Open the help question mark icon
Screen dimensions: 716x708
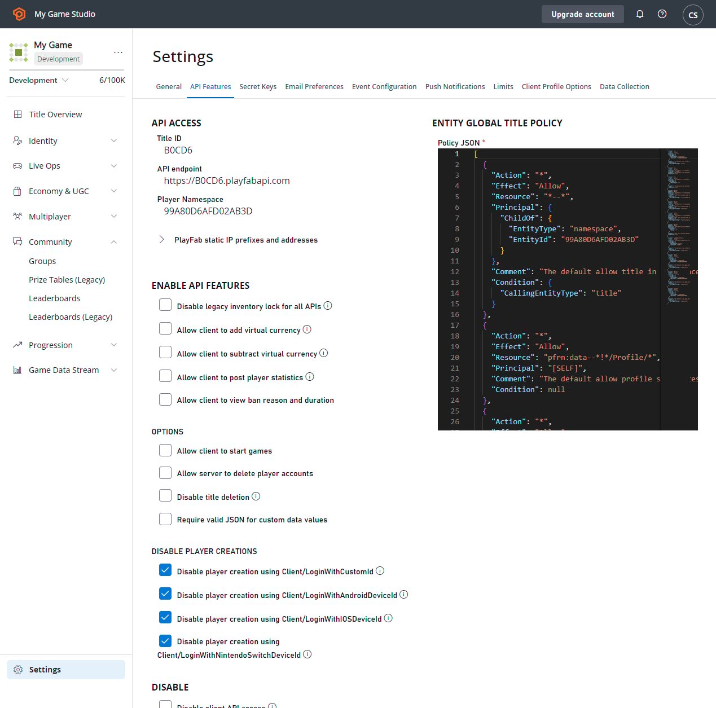tap(662, 14)
